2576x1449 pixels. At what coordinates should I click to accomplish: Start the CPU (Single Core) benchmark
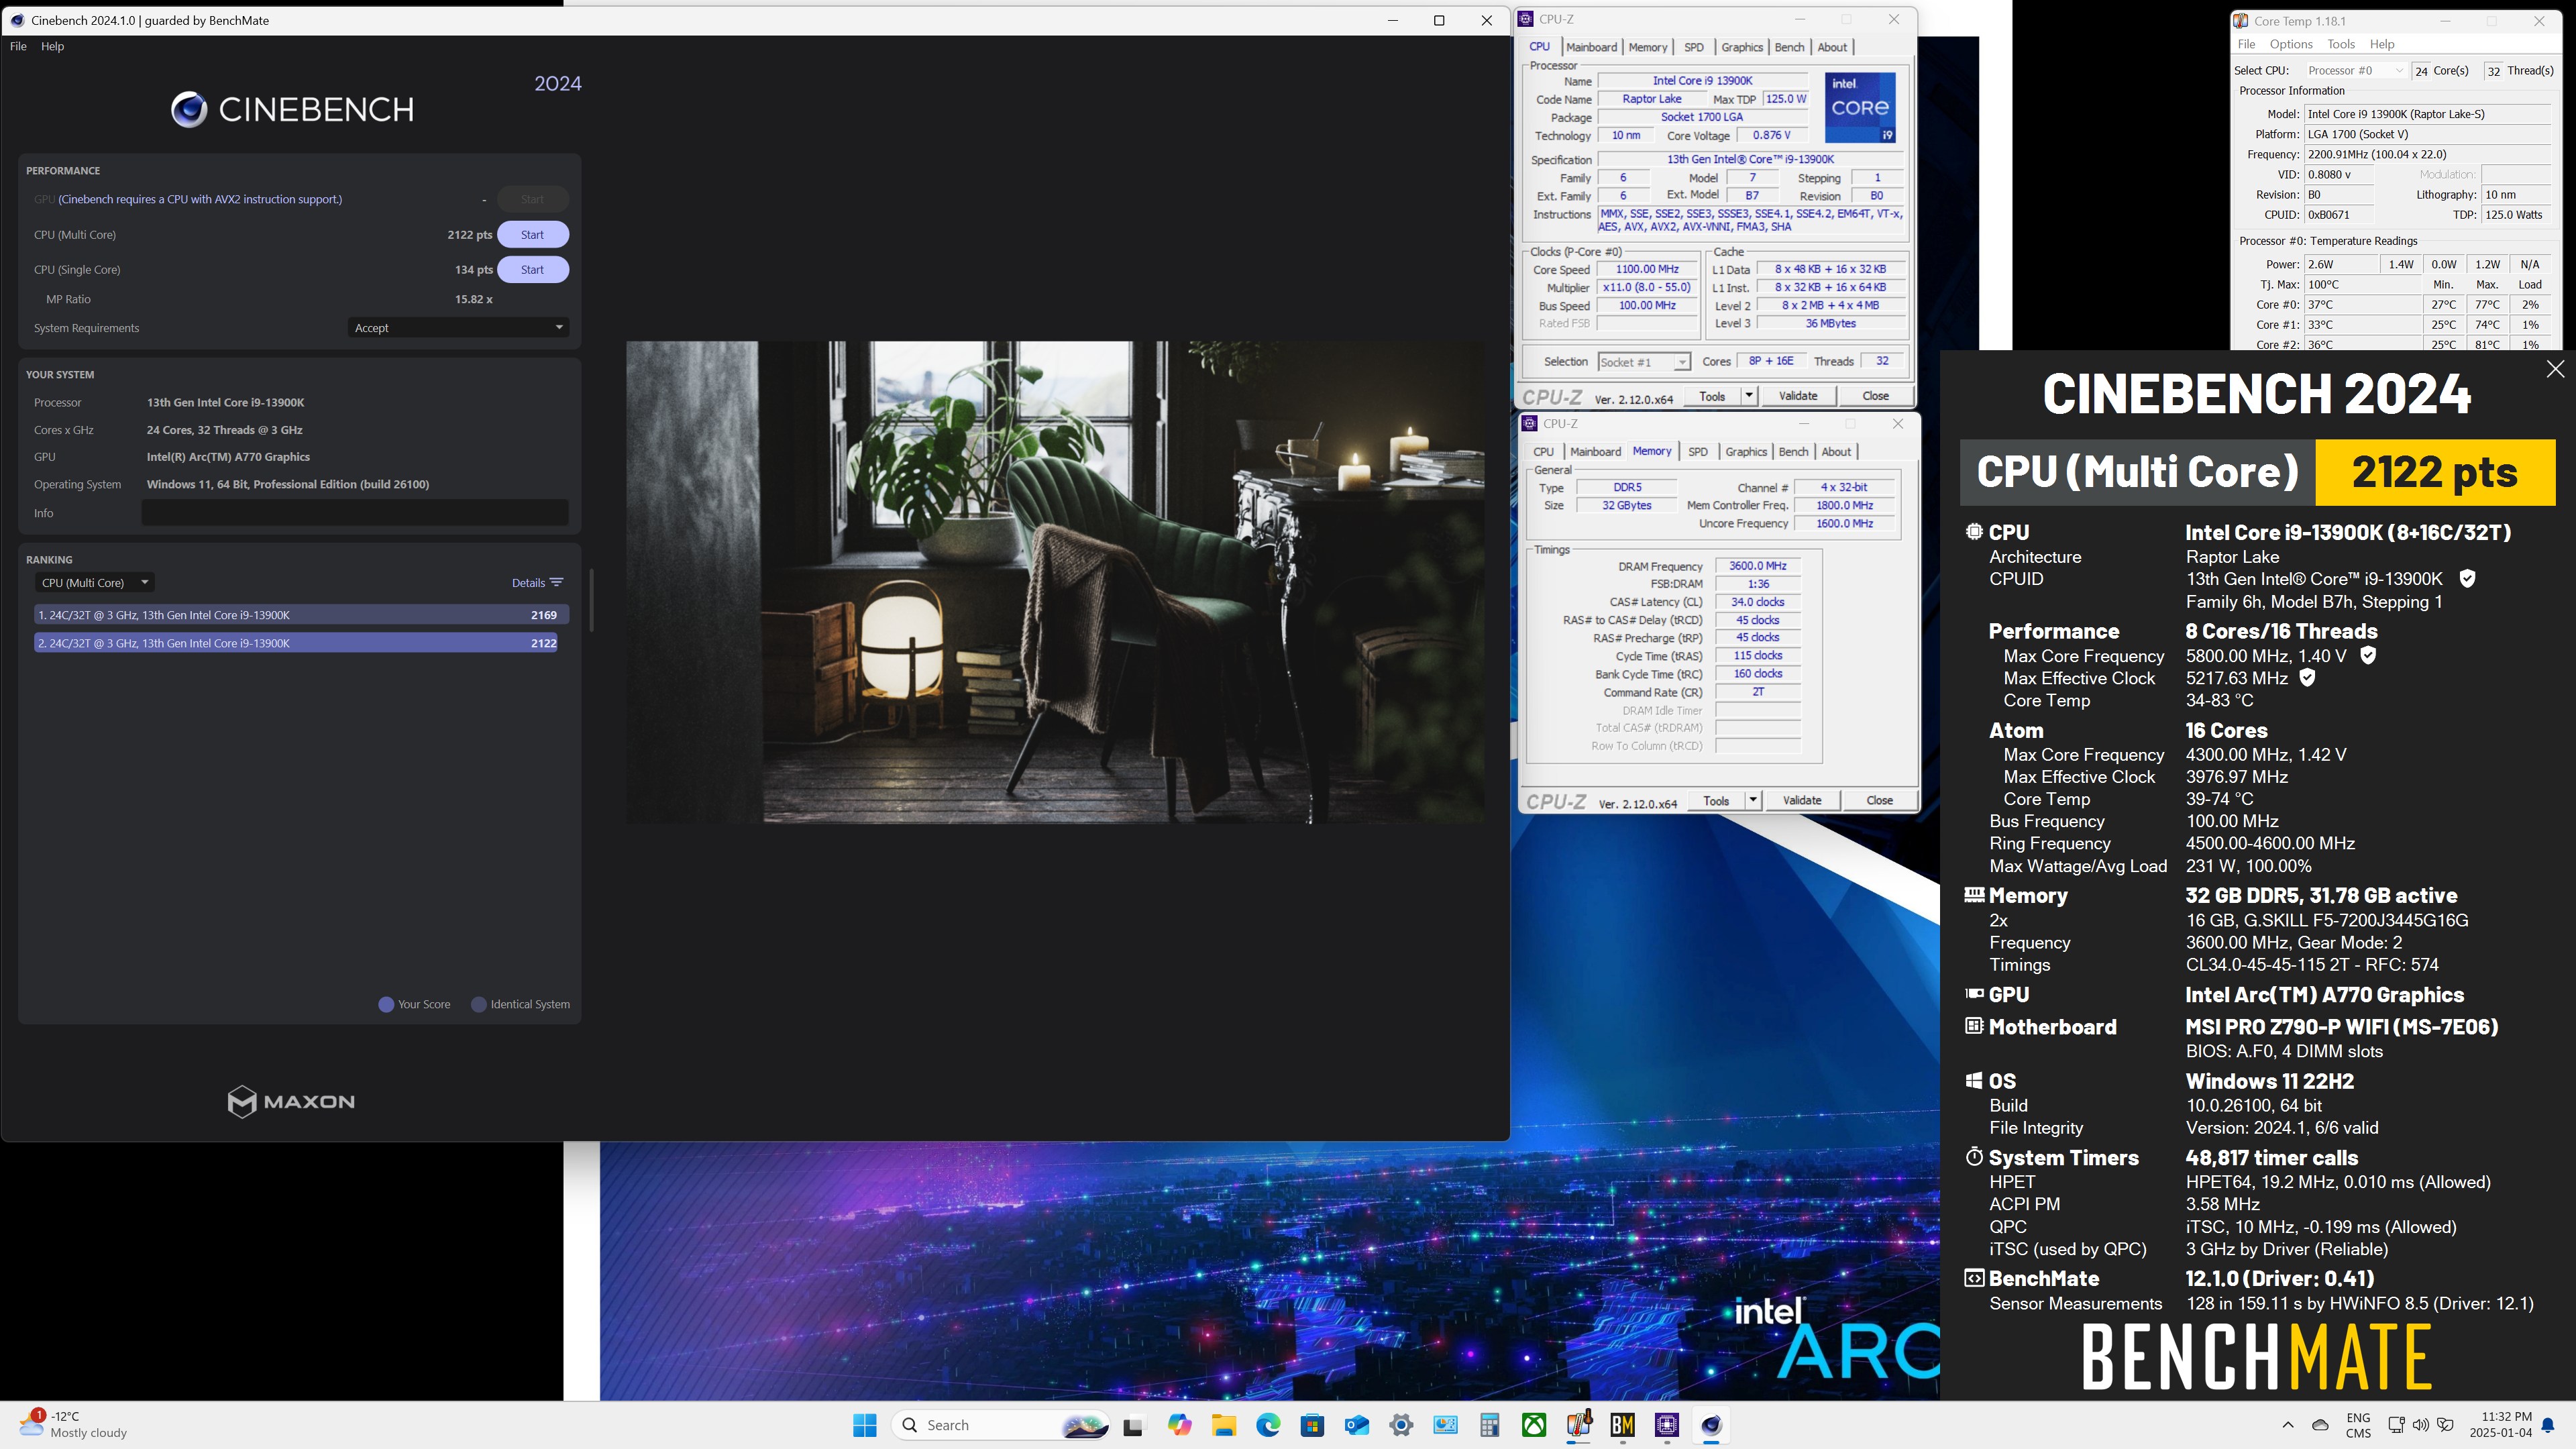coord(532,270)
